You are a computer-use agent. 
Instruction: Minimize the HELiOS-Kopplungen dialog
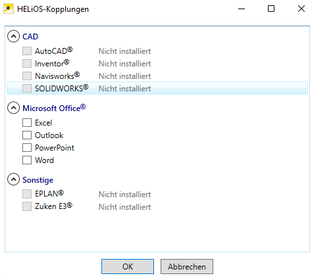[x=242, y=9]
